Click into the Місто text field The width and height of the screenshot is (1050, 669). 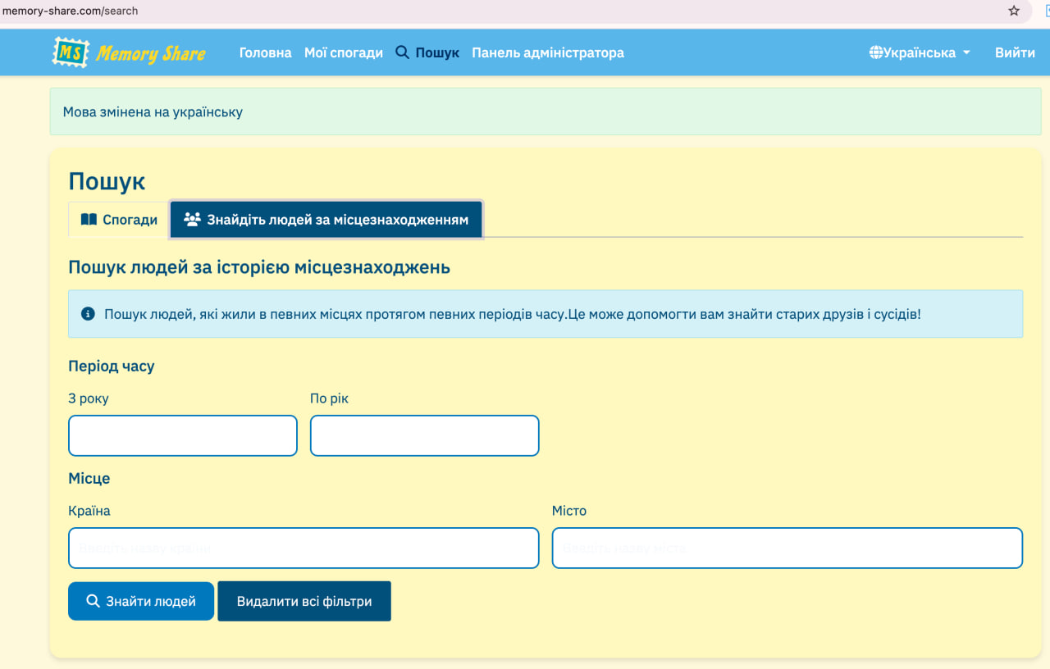787,548
